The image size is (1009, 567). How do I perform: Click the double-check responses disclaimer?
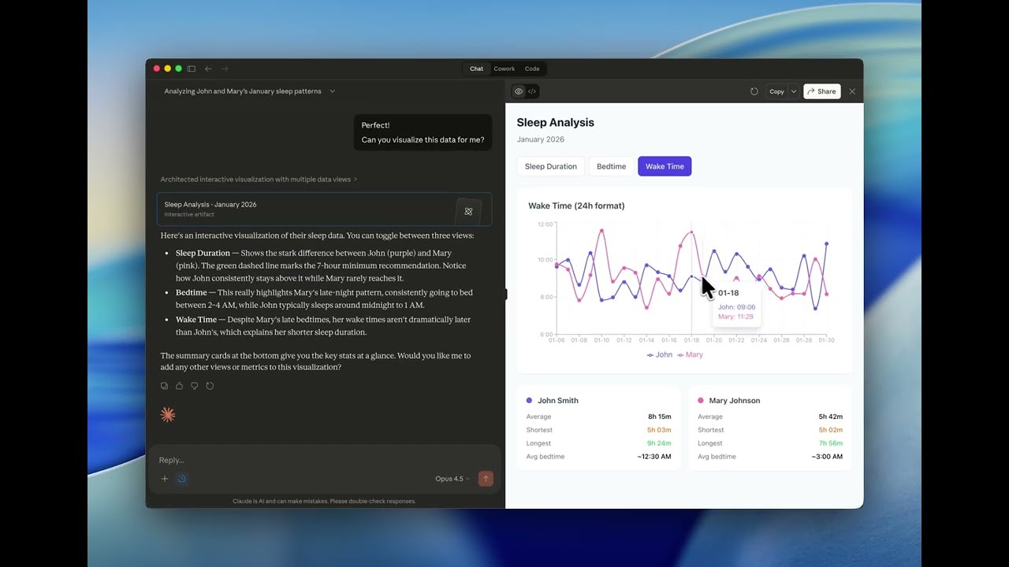point(324,501)
